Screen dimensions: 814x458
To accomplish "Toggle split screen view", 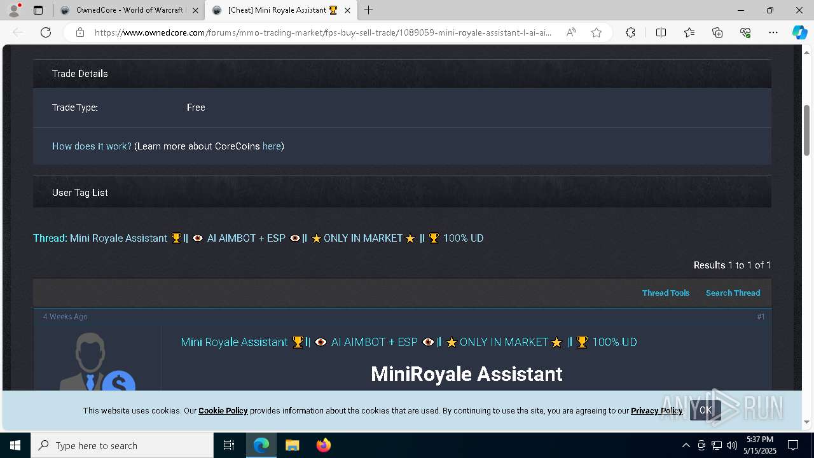I will (661, 32).
